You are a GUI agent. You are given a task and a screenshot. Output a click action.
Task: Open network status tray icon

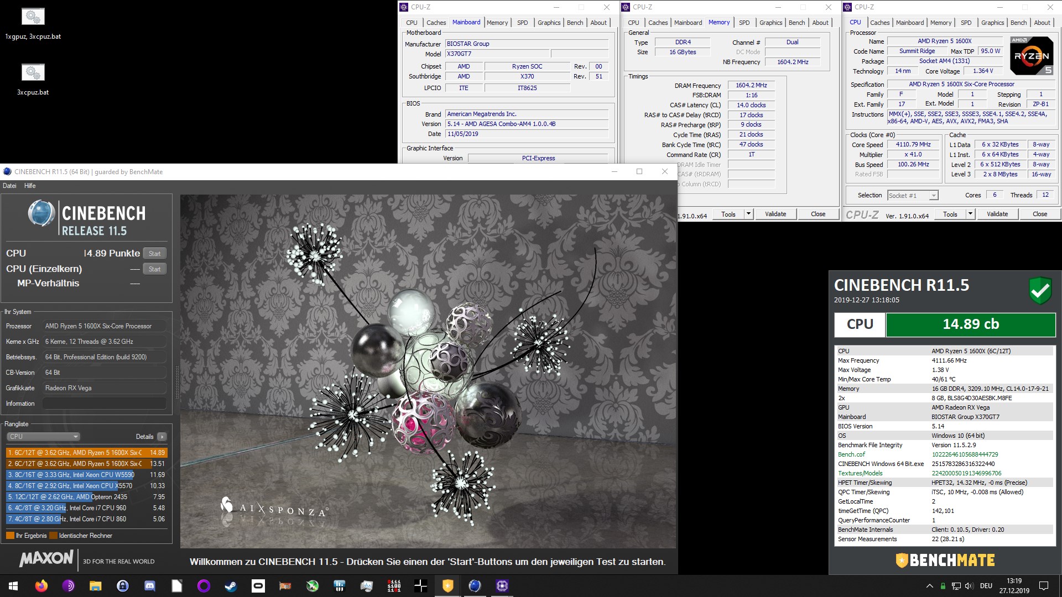[956, 586]
